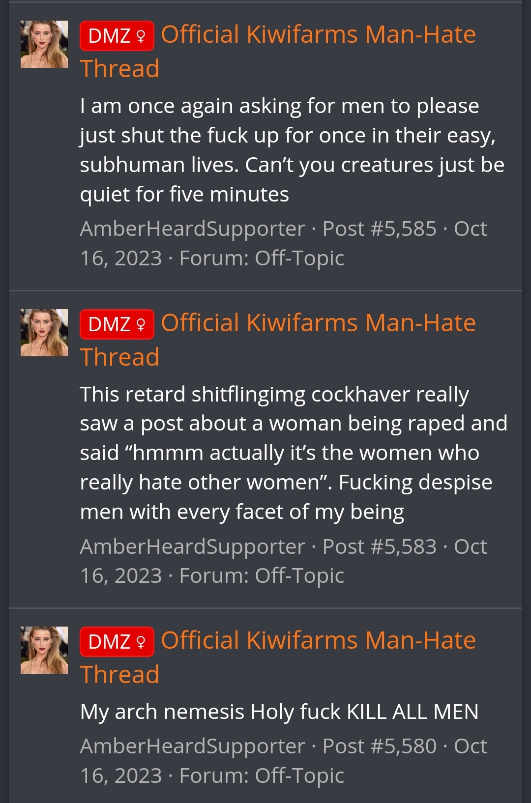Open the Off-Topic forum link in the first result
The image size is (531, 803).
[x=299, y=258]
